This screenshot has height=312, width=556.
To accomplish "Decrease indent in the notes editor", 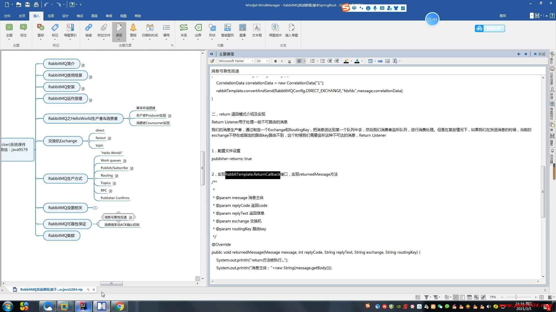I will pos(330,61).
